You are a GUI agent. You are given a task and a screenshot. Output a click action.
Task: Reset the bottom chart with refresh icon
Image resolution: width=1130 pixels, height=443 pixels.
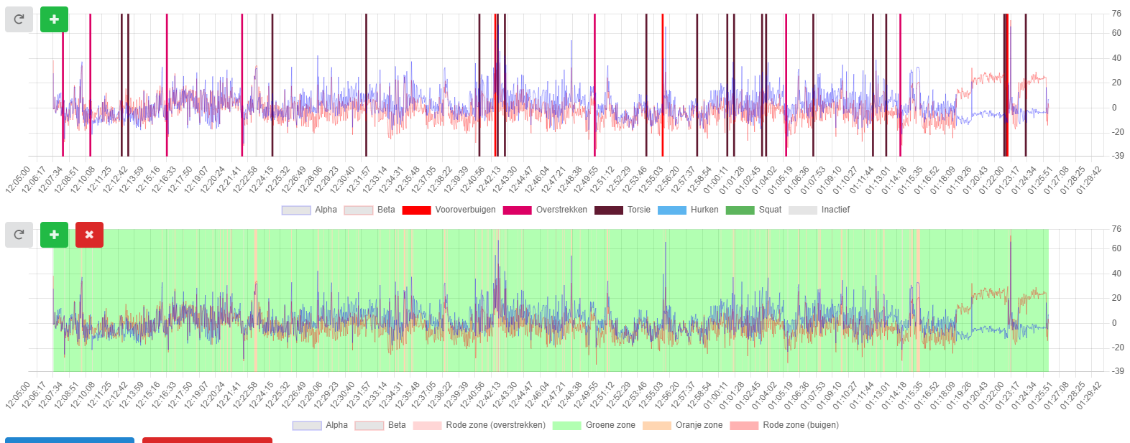[x=19, y=235]
